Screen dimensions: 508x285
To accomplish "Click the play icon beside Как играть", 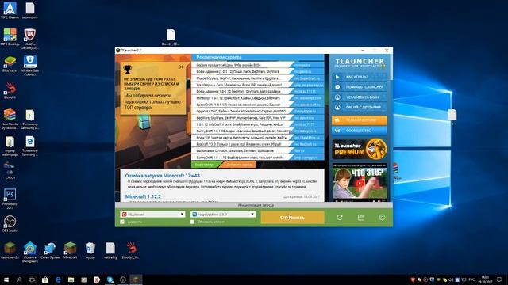I will pos(337,77).
